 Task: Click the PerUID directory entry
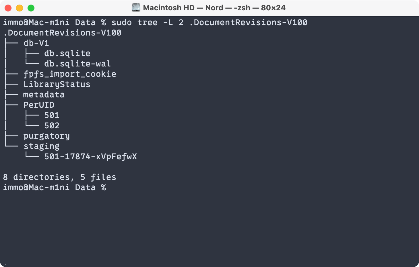[39, 105]
